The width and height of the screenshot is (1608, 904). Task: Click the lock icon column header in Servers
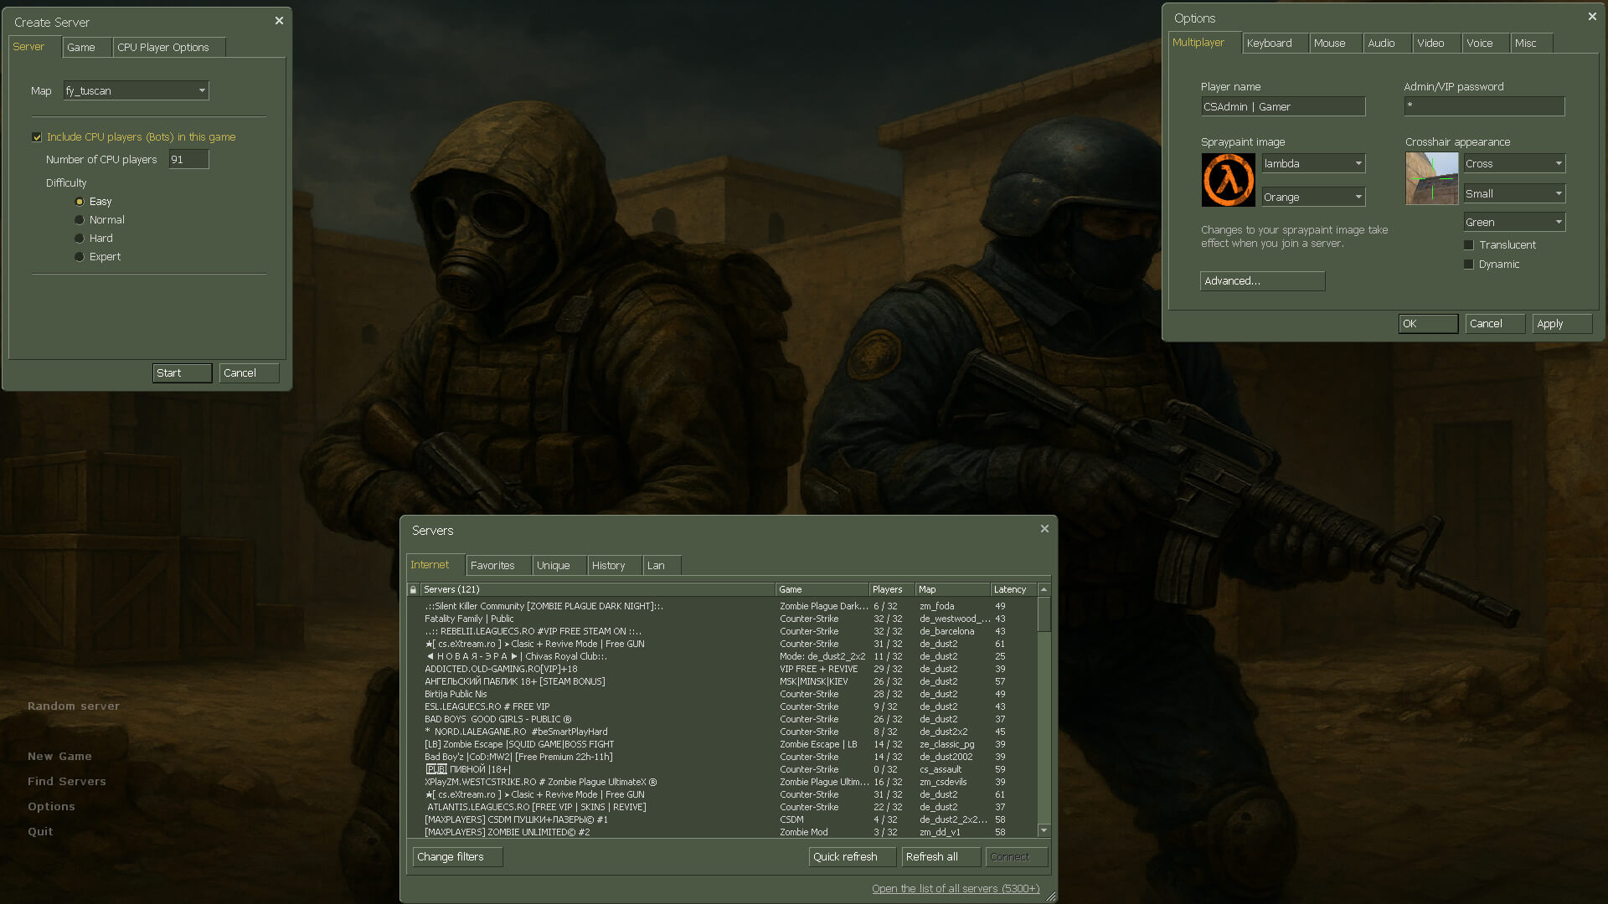413,589
